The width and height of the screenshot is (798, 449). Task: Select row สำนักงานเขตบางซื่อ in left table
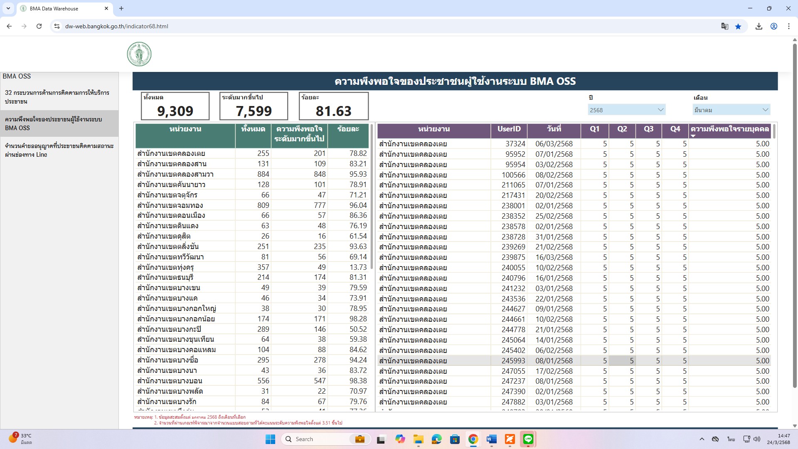(x=252, y=360)
